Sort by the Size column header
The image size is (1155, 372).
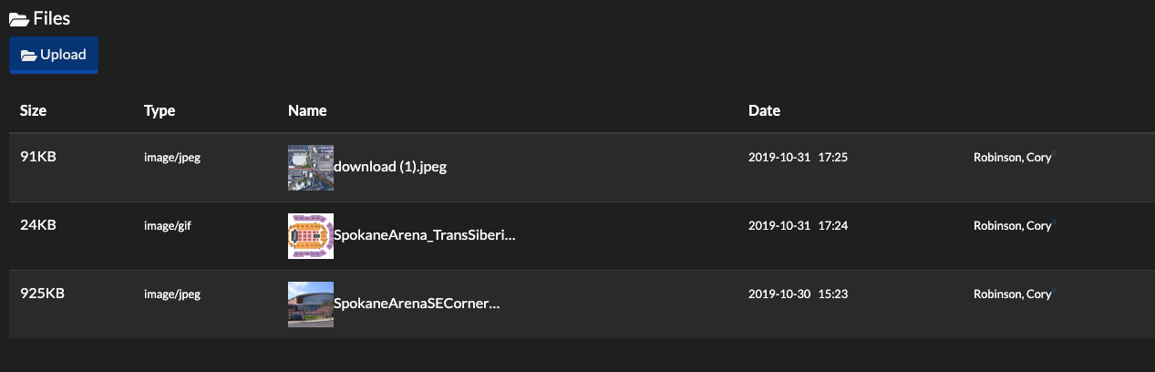(x=34, y=110)
